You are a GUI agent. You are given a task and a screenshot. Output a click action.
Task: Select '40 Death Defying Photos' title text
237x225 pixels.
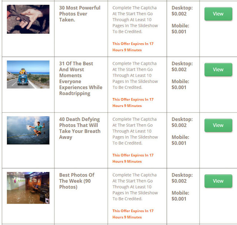[80, 128]
